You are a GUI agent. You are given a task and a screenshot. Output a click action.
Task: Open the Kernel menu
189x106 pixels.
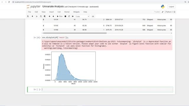click(67, 12)
